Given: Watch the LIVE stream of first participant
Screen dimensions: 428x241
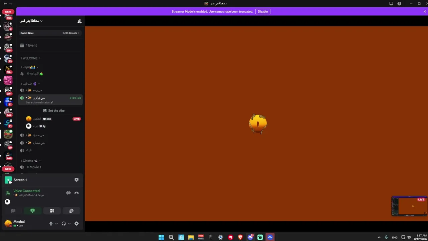Looking at the screenshot, I should [77, 119].
